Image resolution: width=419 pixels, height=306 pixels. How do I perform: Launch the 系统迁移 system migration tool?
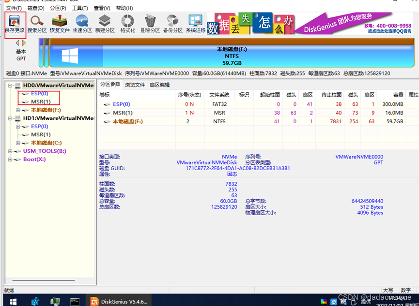pyautogui.click(x=195, y=24)
